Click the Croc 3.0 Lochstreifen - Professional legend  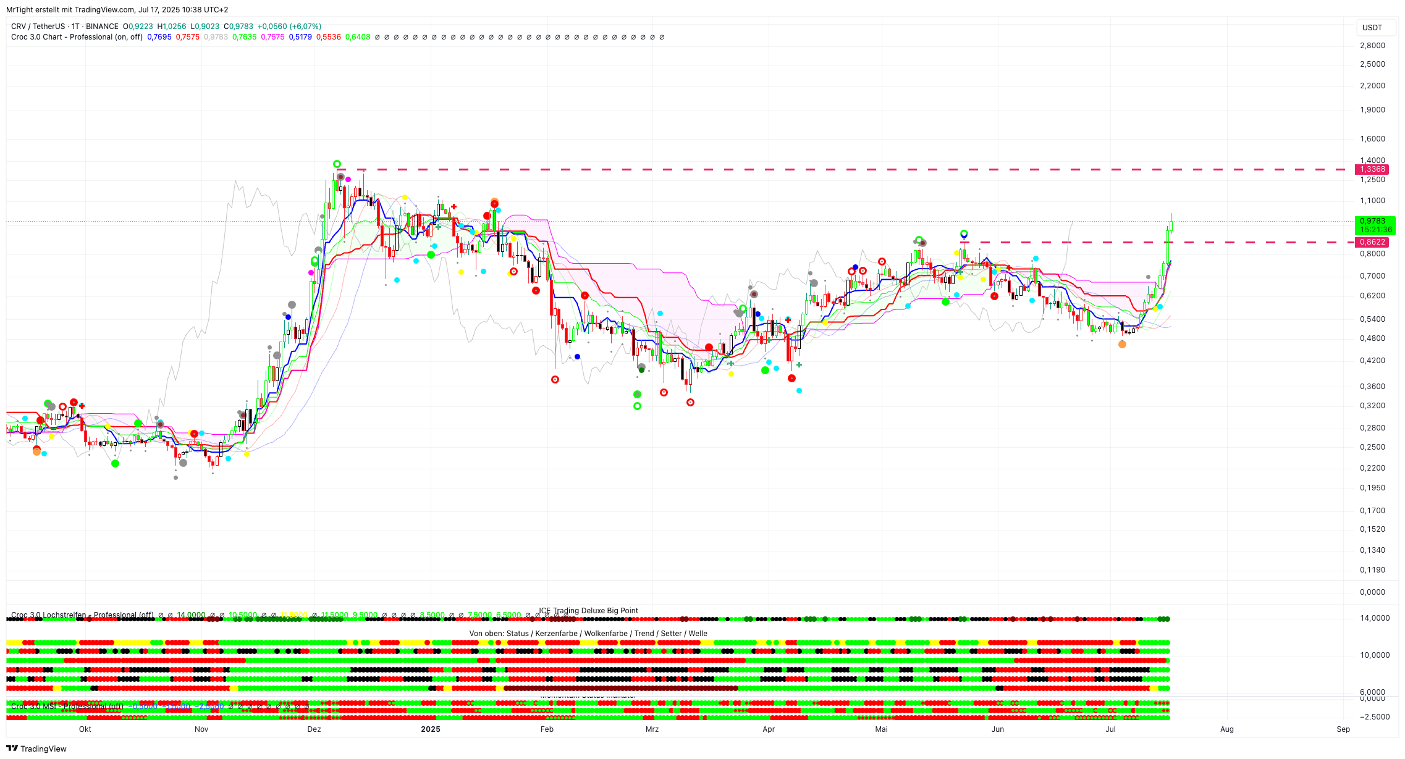point(82,615)
